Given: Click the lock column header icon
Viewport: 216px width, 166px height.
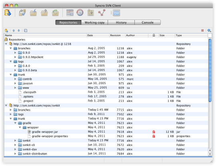Looking at the screenshot, I should tap(154, 35).
